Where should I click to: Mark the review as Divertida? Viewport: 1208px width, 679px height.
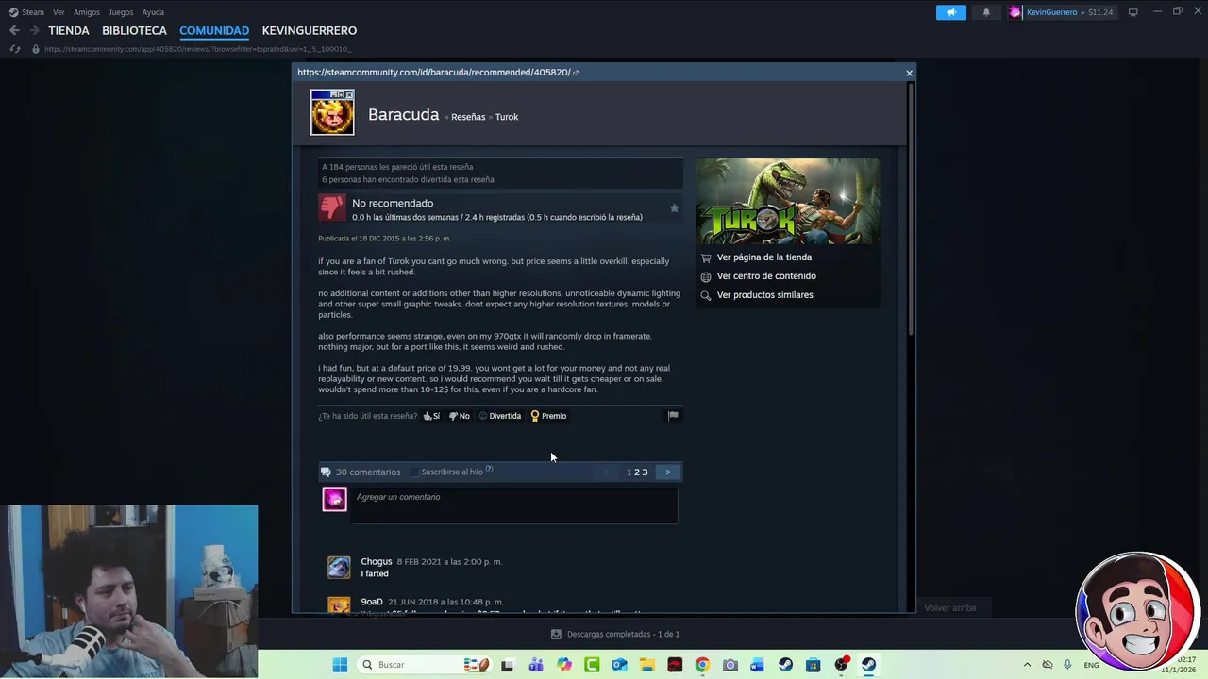[500, 416]
